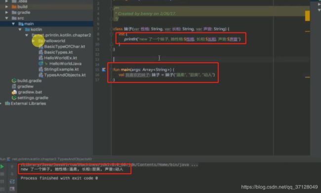The image size is (321, 193).
Task: Open BasicTypes.kt from the project tree
Action: [58, 52]
